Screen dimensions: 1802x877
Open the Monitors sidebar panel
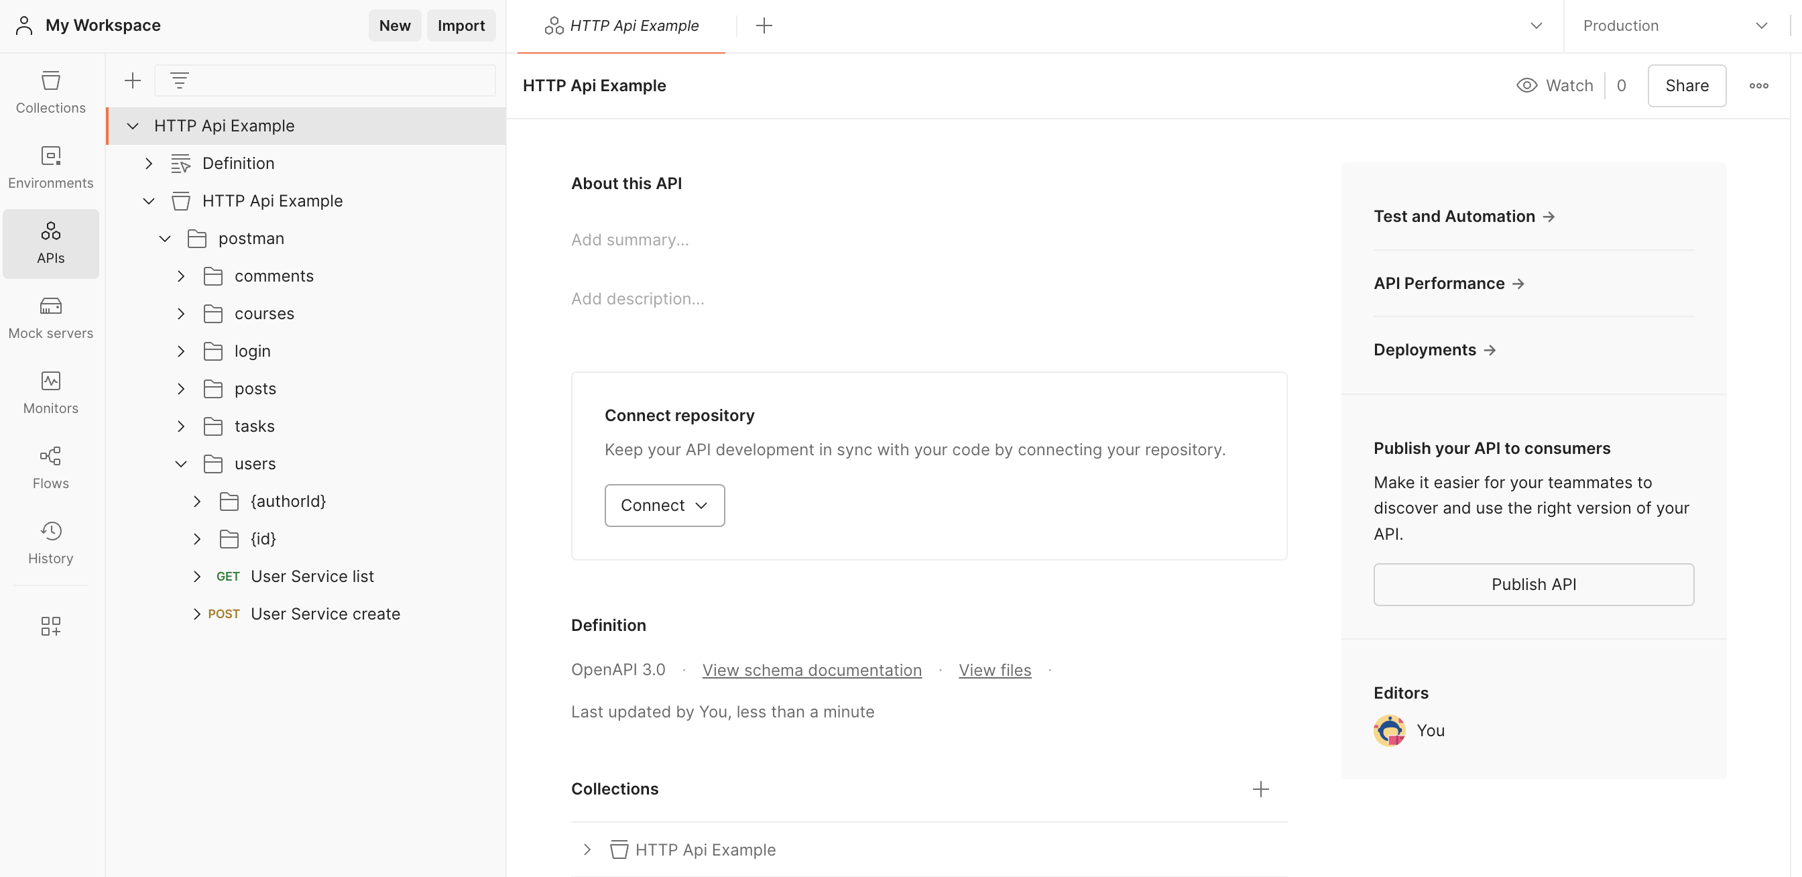50,392
